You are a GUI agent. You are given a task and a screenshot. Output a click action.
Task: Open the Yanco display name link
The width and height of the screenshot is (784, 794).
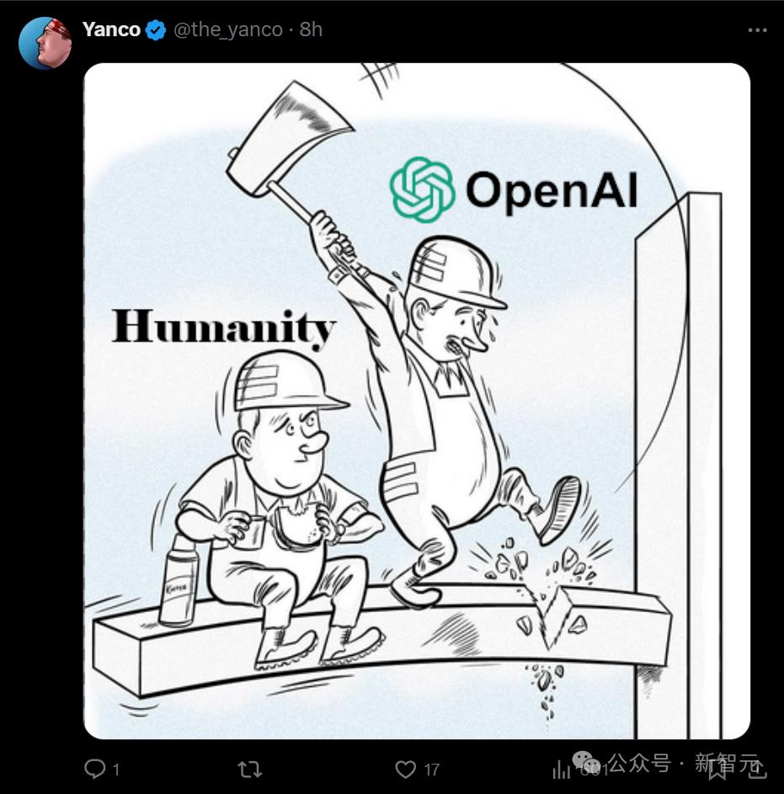click(x=111, y=29)
